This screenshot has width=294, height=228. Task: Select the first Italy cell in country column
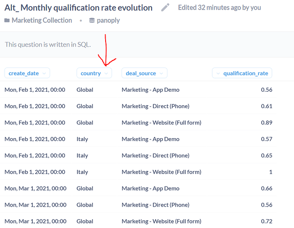[82, 139]
